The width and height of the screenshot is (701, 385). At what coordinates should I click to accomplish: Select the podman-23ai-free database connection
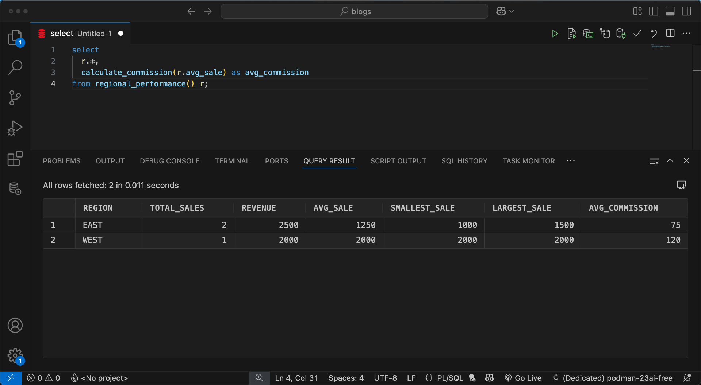pyautogui.click(x=613, y=378)
